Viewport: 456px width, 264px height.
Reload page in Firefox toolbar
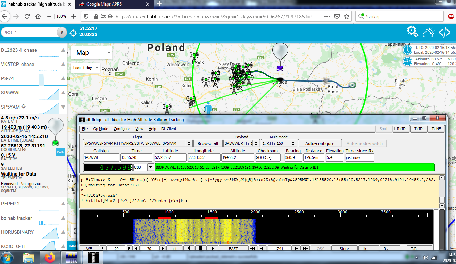click(x=27, y=16)
